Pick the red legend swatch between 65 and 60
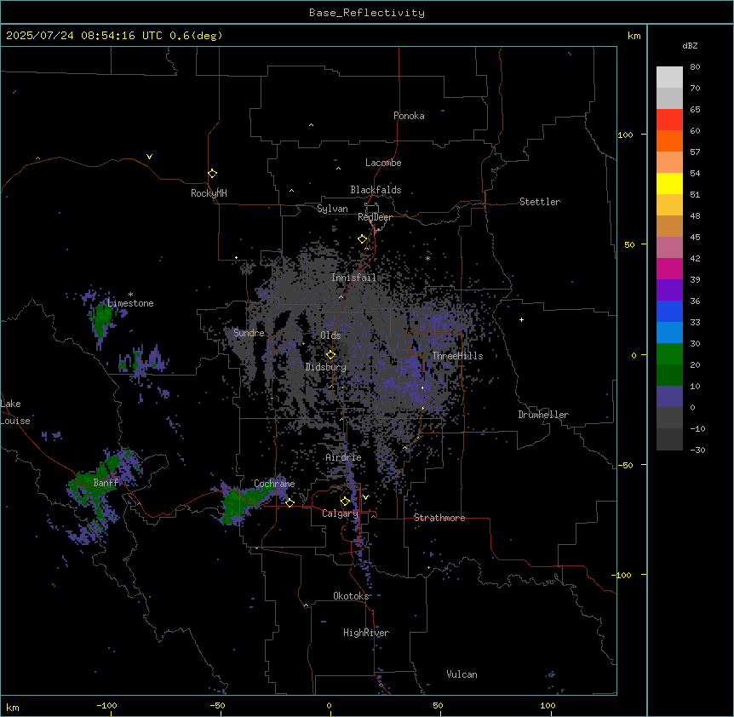734x717 pixels. [669, 119]
